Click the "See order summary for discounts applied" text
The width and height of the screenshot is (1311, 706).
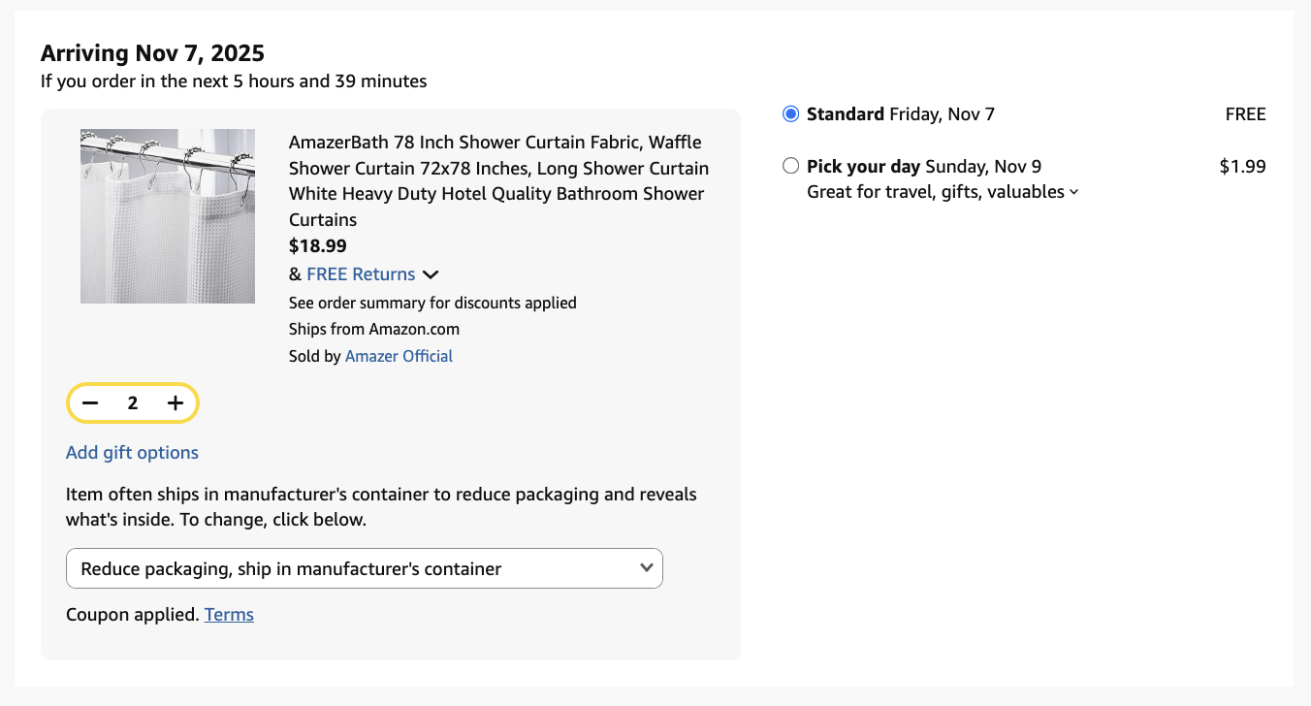tap(432, 303)
